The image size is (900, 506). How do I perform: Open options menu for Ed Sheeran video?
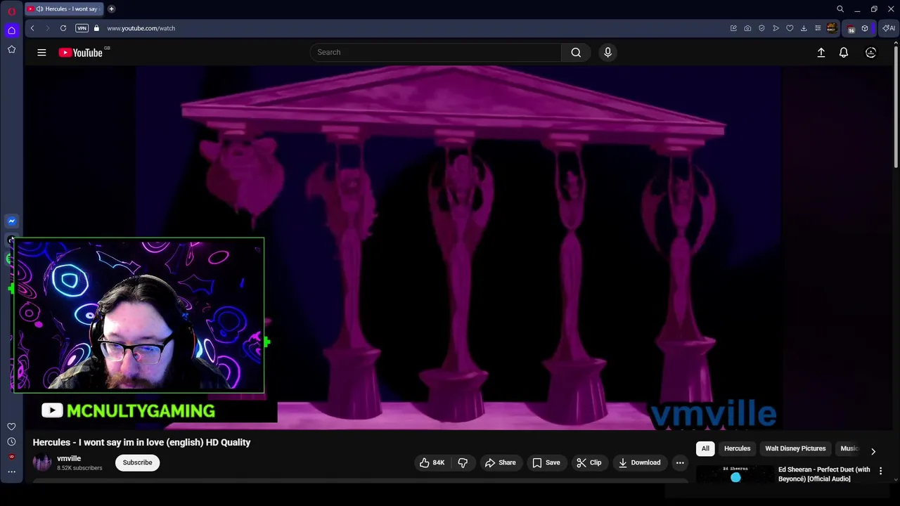click(x=880, y=471)
